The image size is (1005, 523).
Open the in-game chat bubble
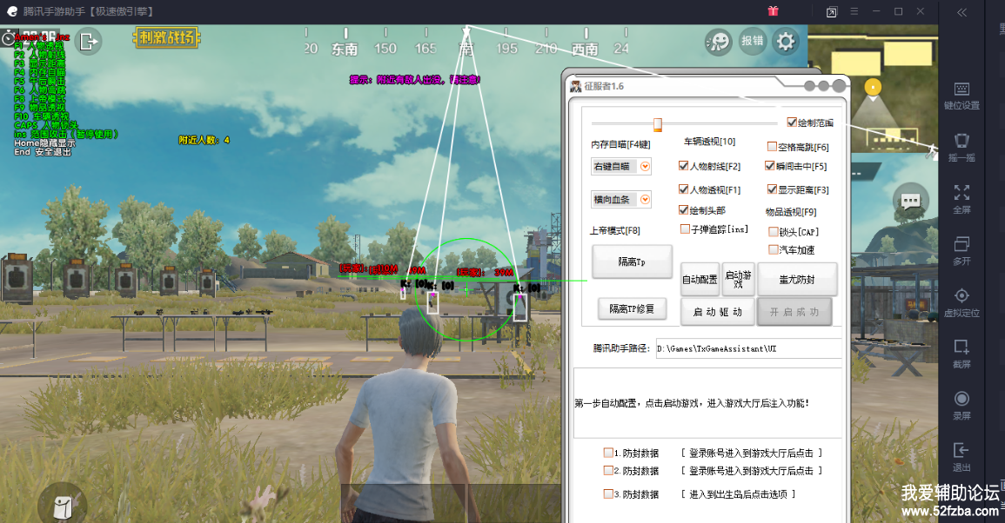910,202
